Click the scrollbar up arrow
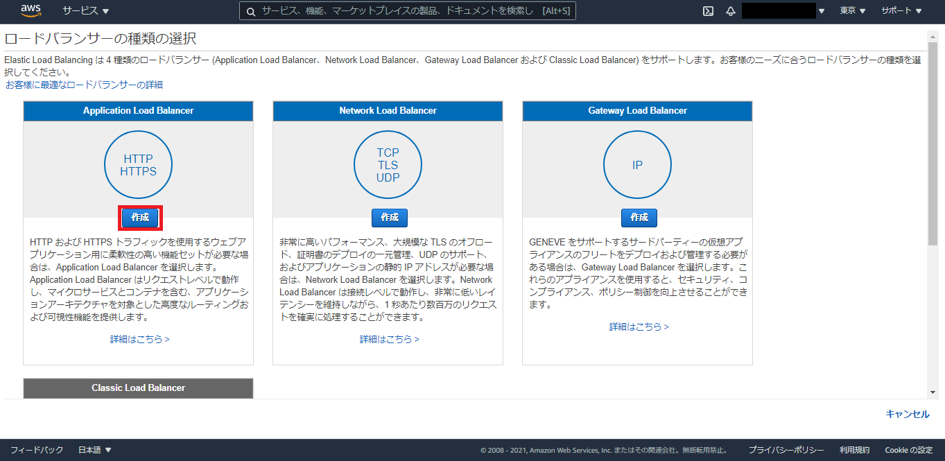945x461 pixels. pos(933,35)
